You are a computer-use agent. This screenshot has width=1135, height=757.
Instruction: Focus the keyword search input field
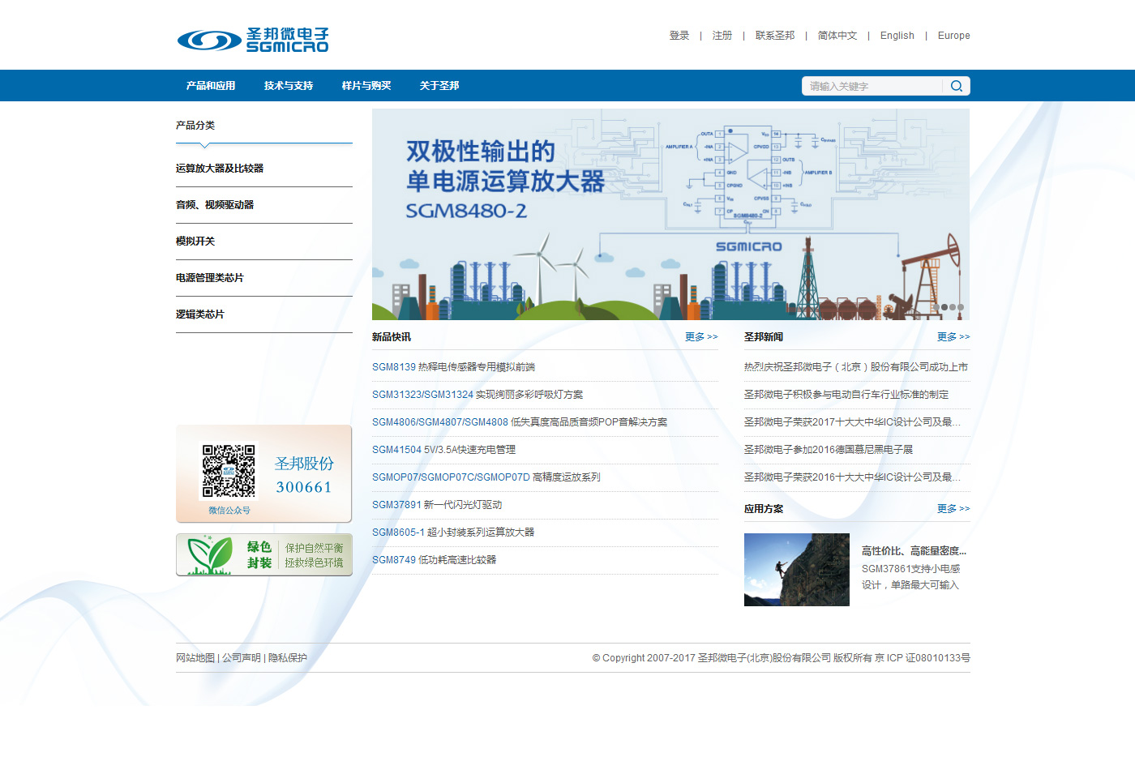[872, 86]
